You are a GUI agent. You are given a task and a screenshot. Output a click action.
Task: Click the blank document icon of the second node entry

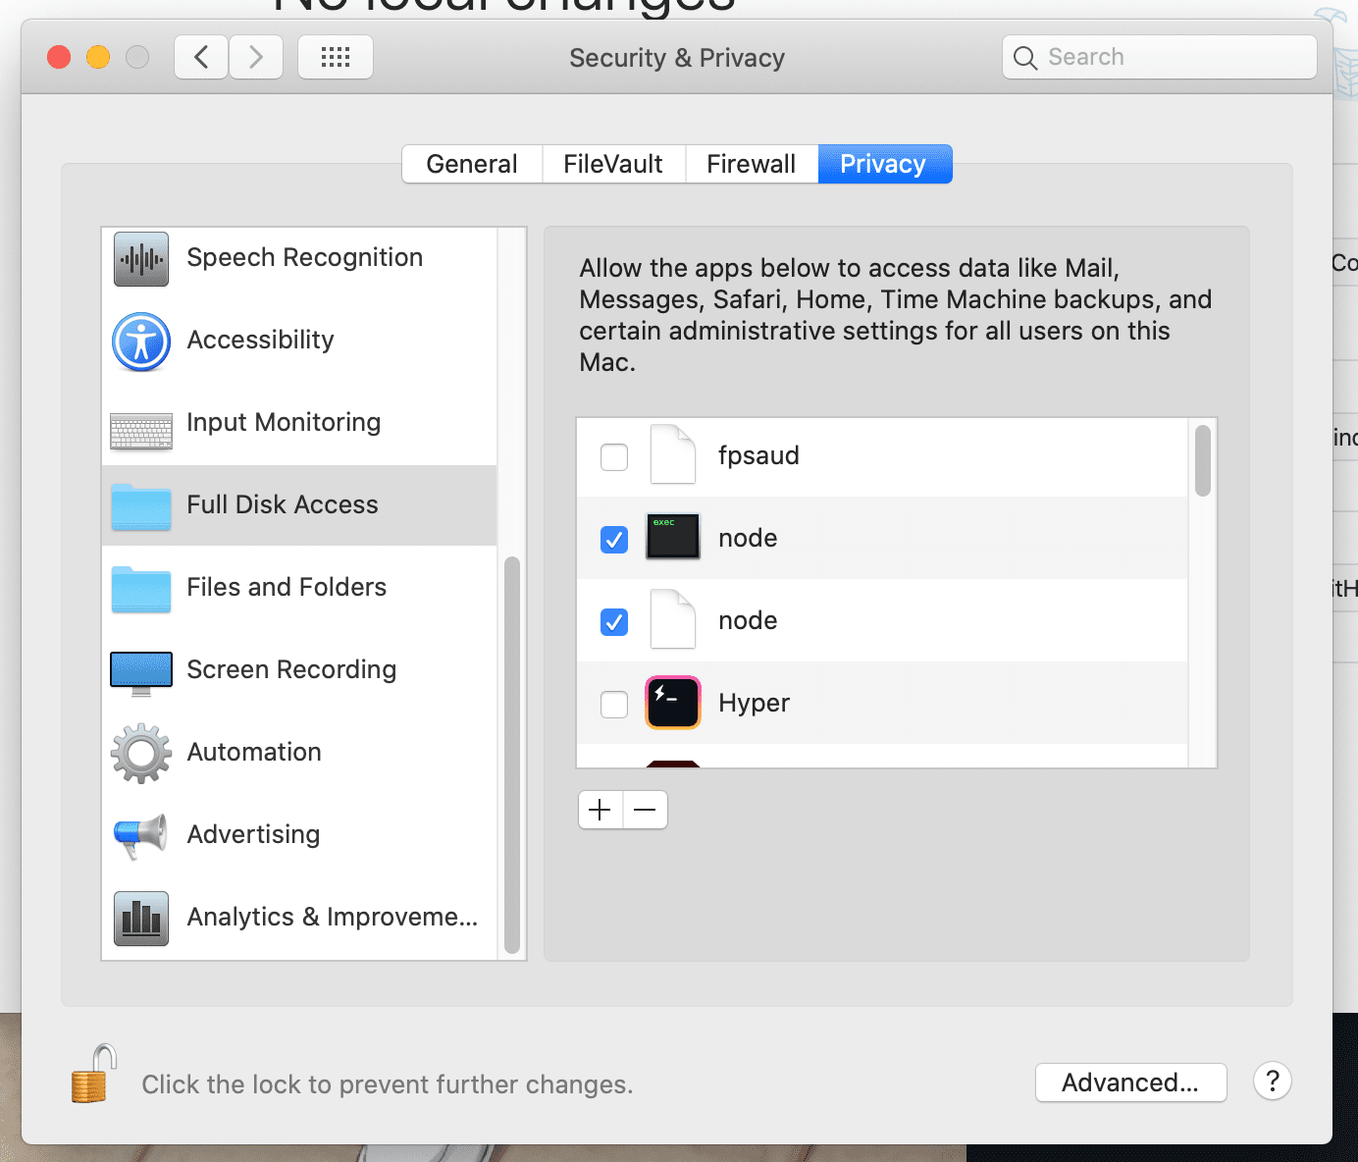[x=673, y=619]
